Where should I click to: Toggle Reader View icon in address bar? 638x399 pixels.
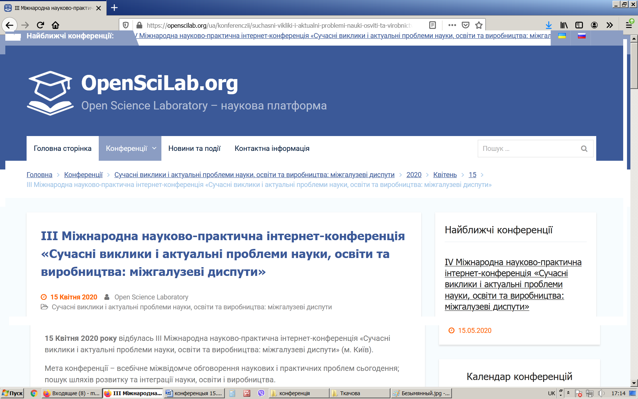click(432, 25)
